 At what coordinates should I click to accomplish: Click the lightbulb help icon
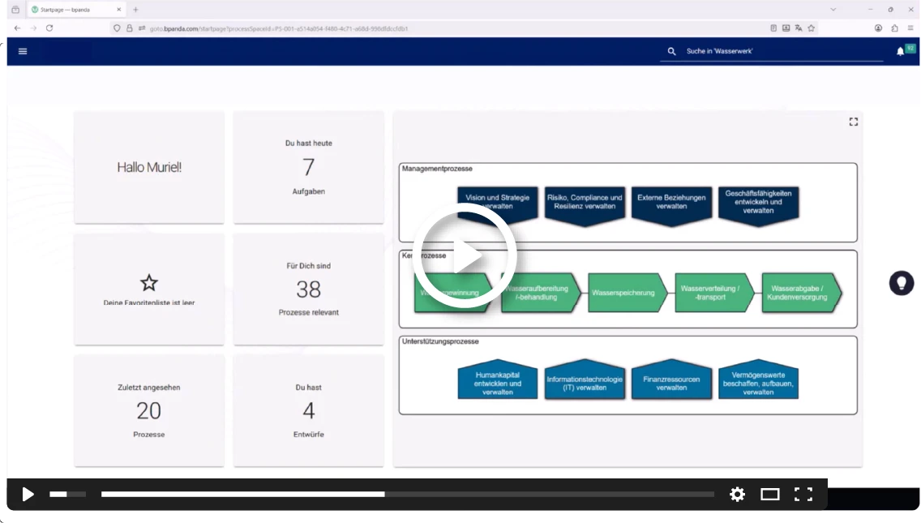901,283
